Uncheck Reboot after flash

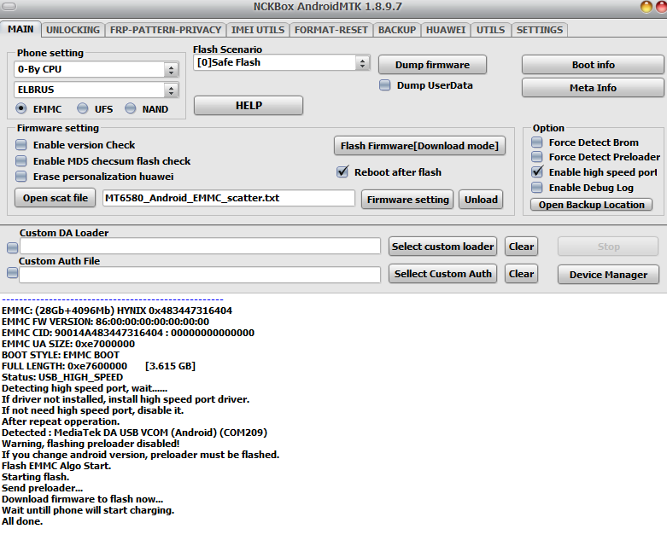(342, 172)
